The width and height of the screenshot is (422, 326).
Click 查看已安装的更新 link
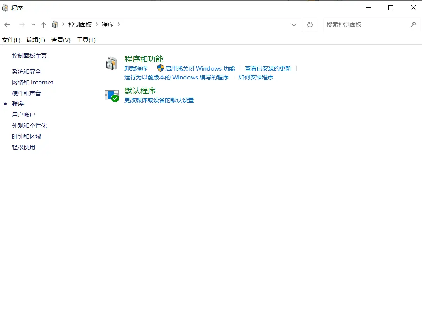(268, 69)
